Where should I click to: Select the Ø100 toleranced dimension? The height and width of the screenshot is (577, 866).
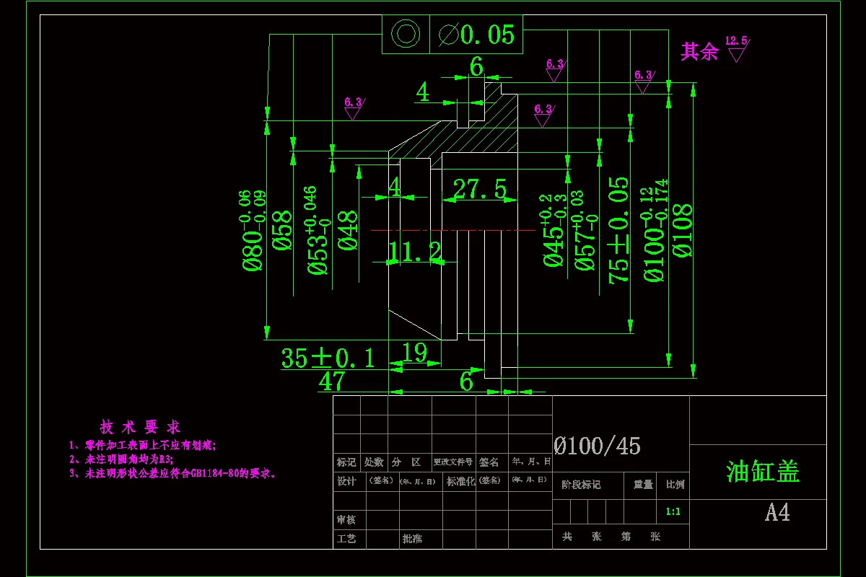point(655,231)
